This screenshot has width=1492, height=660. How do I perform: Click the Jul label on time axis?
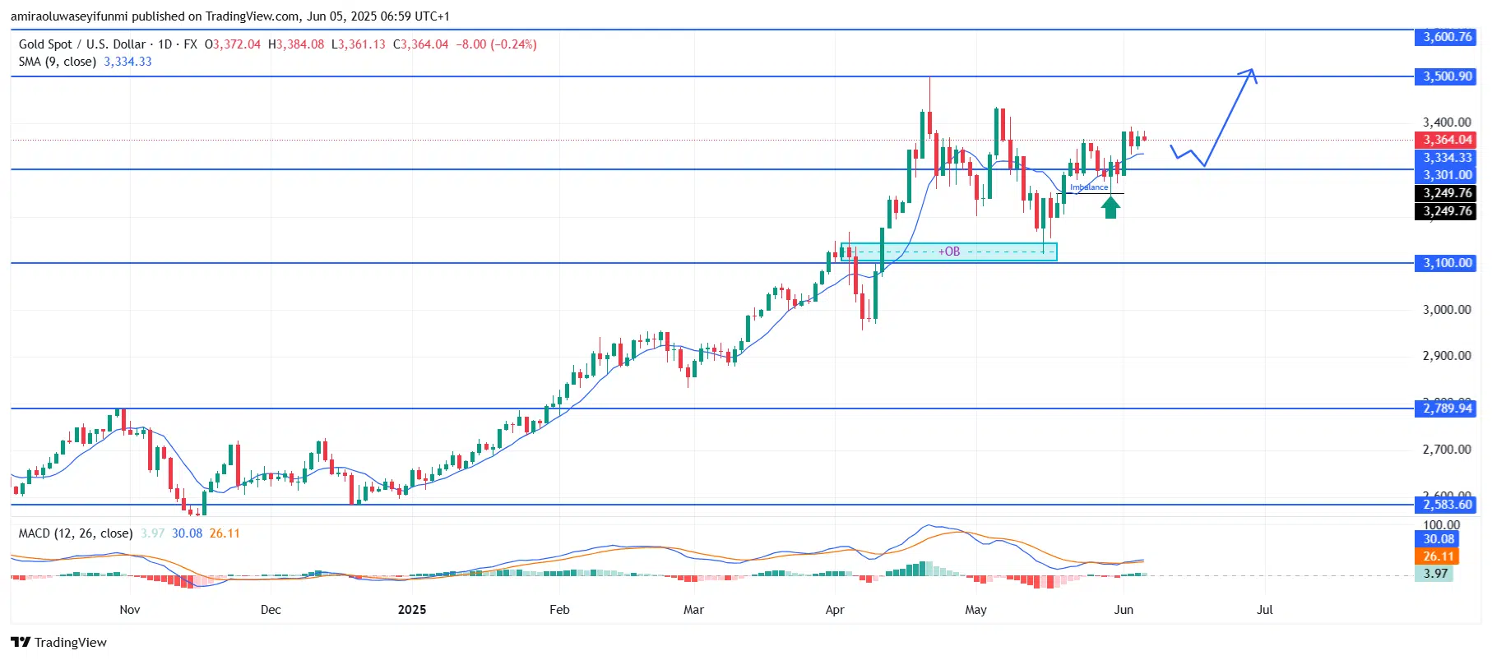[1265, 610]
